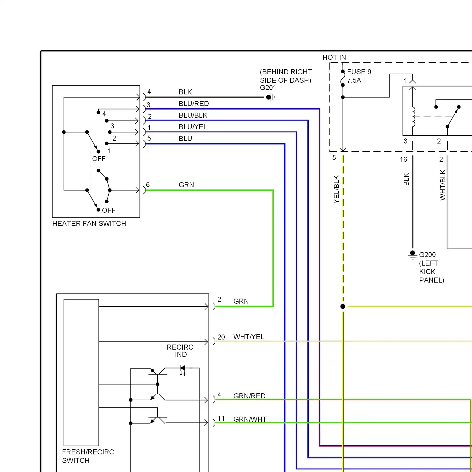
Task: Click the vertical BLK wire label
Action: pos(406,179)
